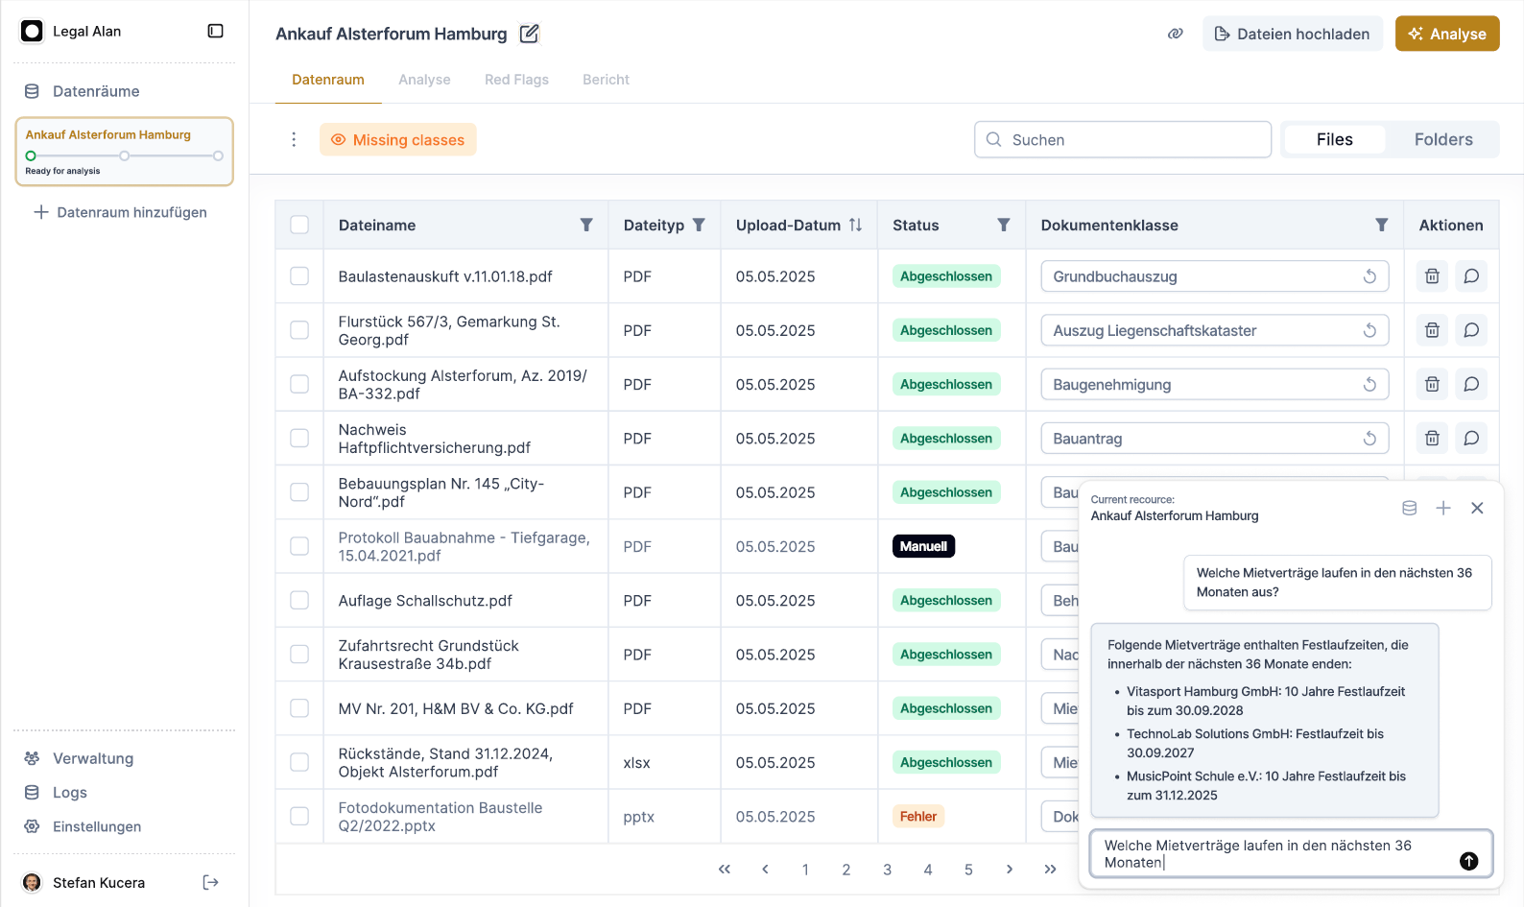1524x907 pixels.
Task: Start a new chat with plus icon
Action: coord(1442,508)
